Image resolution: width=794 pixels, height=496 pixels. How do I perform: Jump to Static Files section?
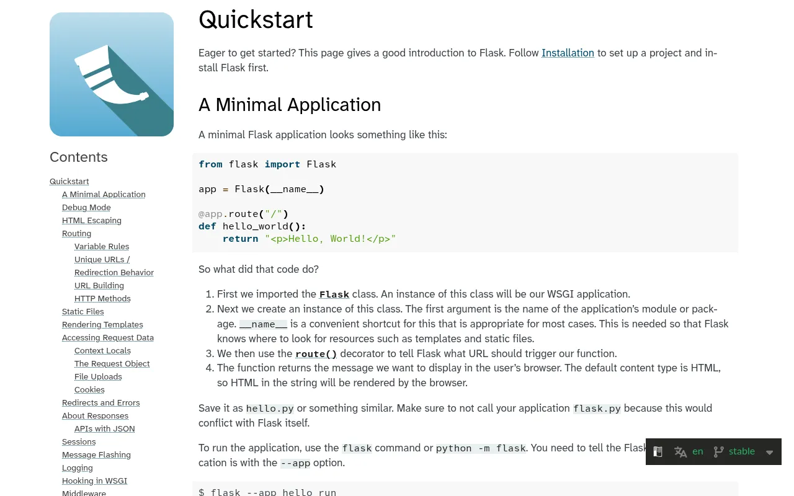pyautogui.click(x=83, y=311)
